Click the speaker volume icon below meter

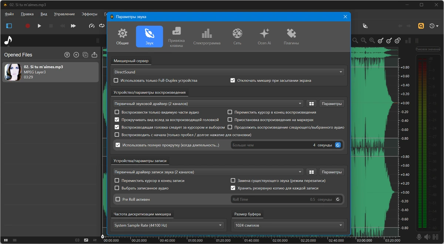pyautogui.click(x=427, y=237)
